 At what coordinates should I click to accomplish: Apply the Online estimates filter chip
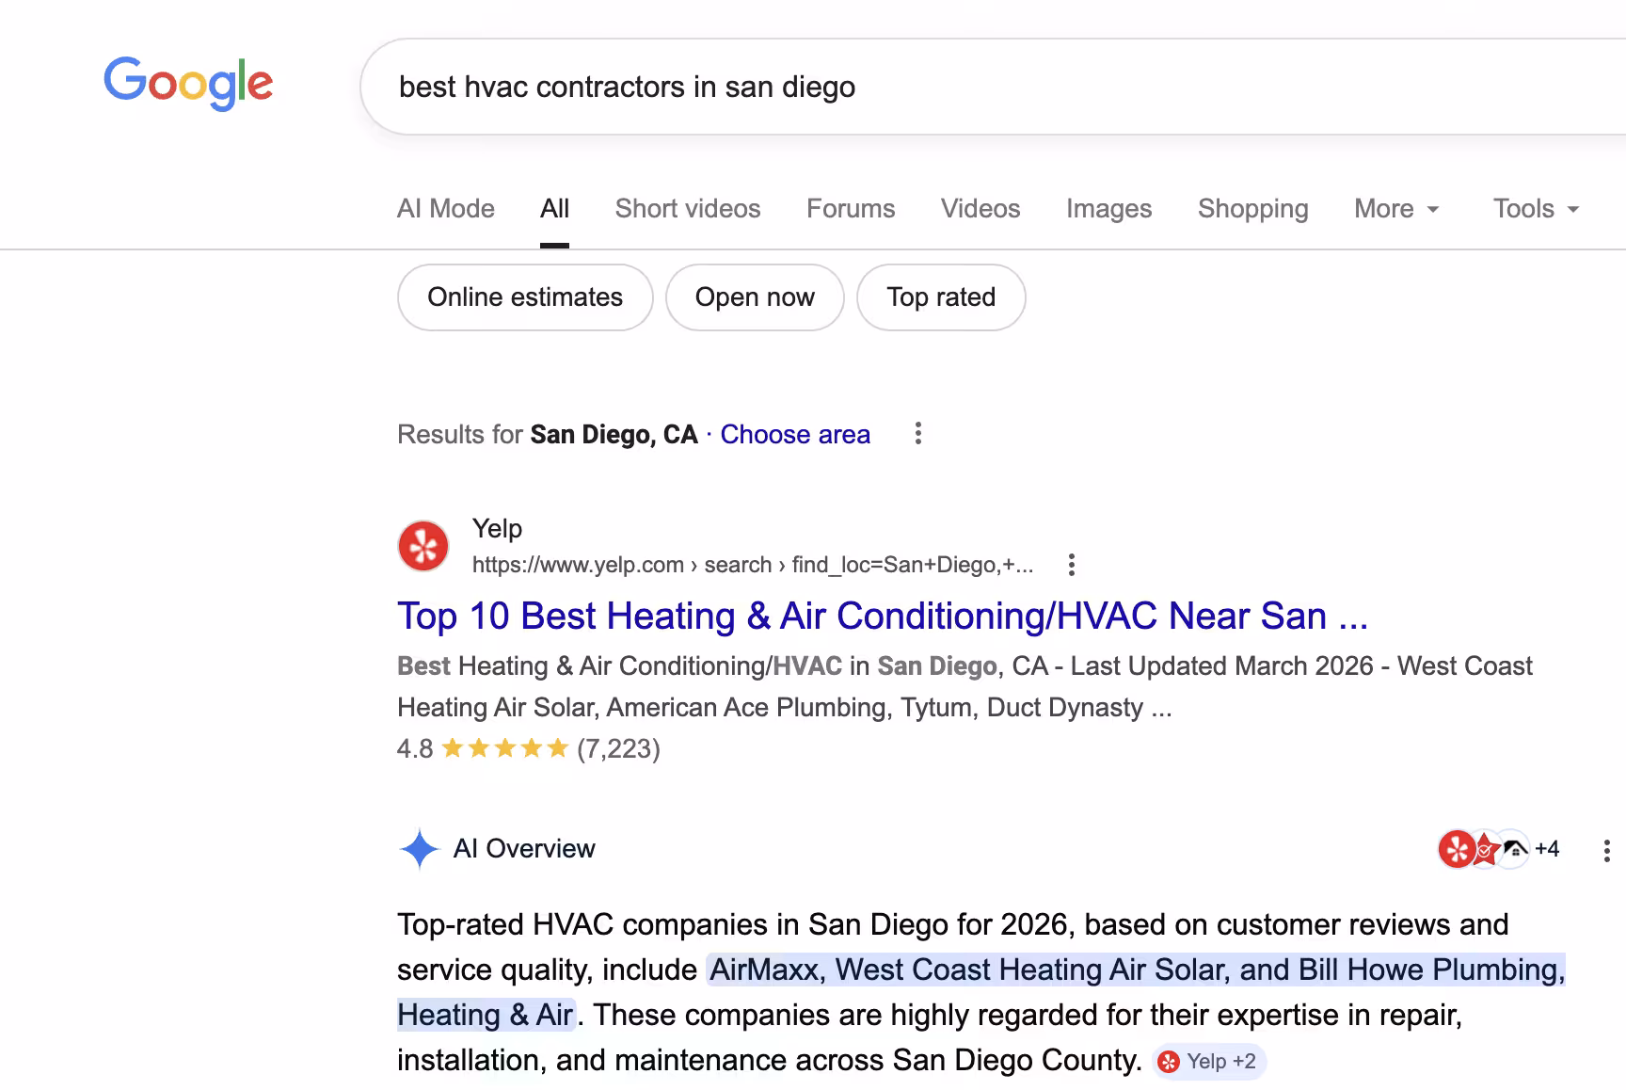pos(525,297)
